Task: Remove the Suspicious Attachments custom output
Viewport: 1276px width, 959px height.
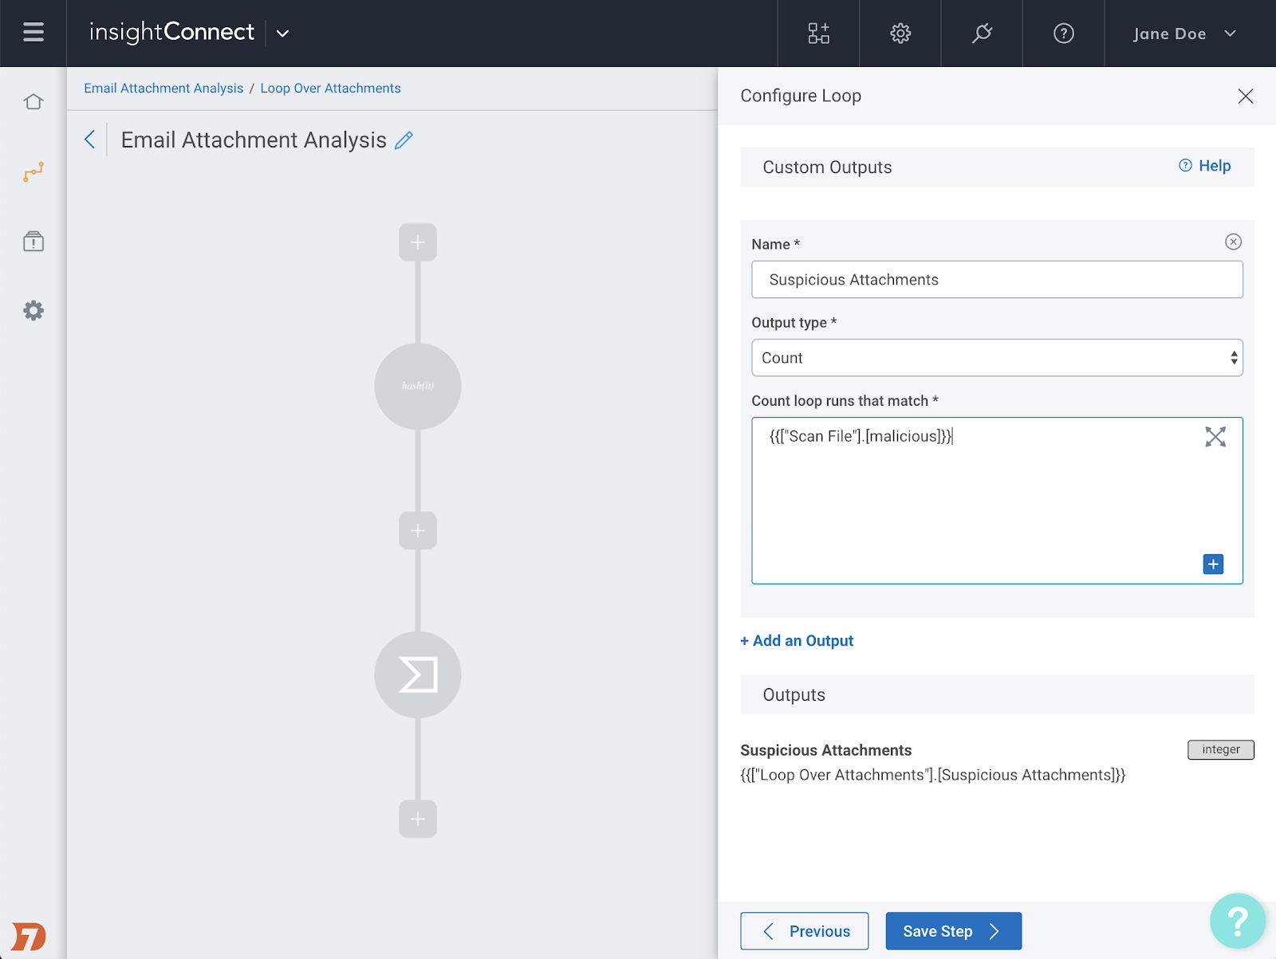Action: coord(1233,242)
